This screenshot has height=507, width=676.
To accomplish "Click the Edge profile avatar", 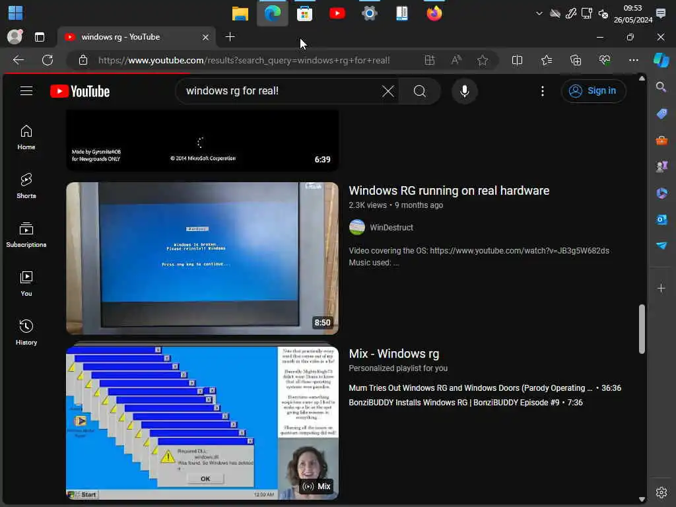I will [15, 37].
